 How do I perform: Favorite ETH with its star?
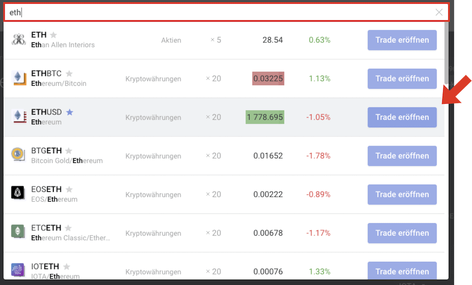click(53, 35)
